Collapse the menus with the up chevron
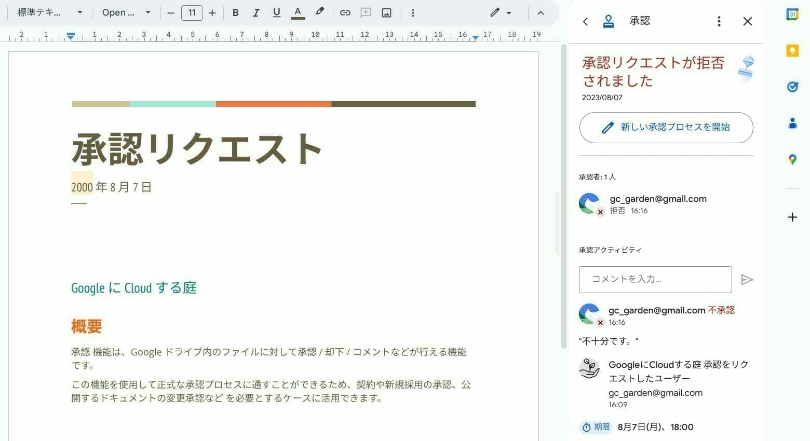The width and height of the screenshot is (810, 441). tap(541, 13)
